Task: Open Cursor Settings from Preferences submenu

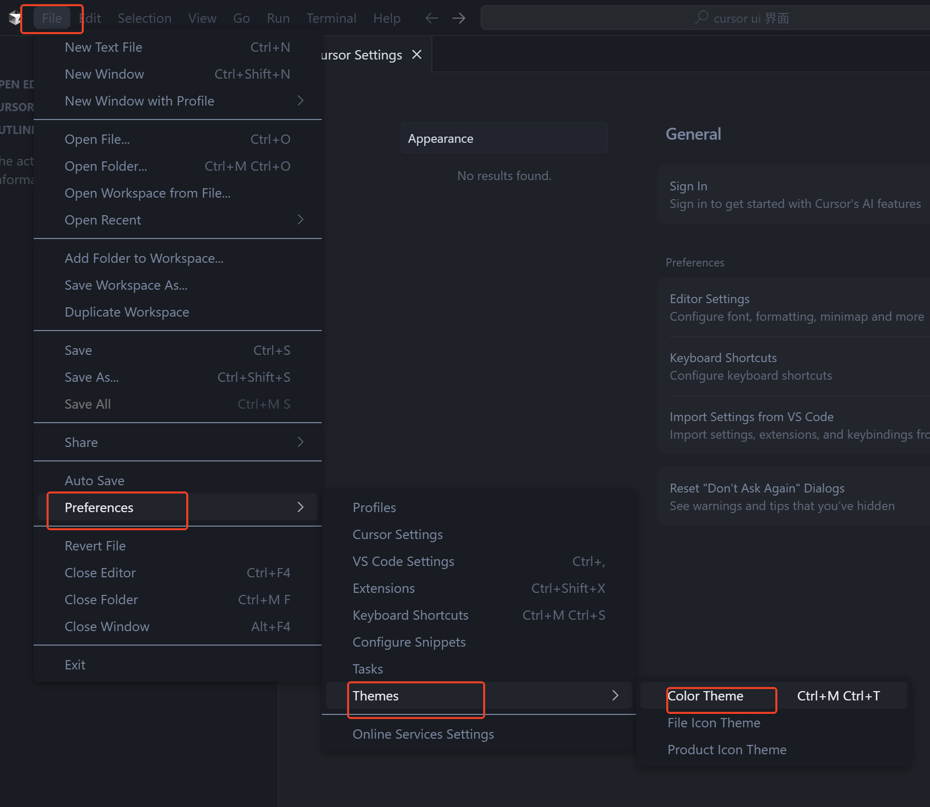Action: pyautogui.click(x=479, y=534)
